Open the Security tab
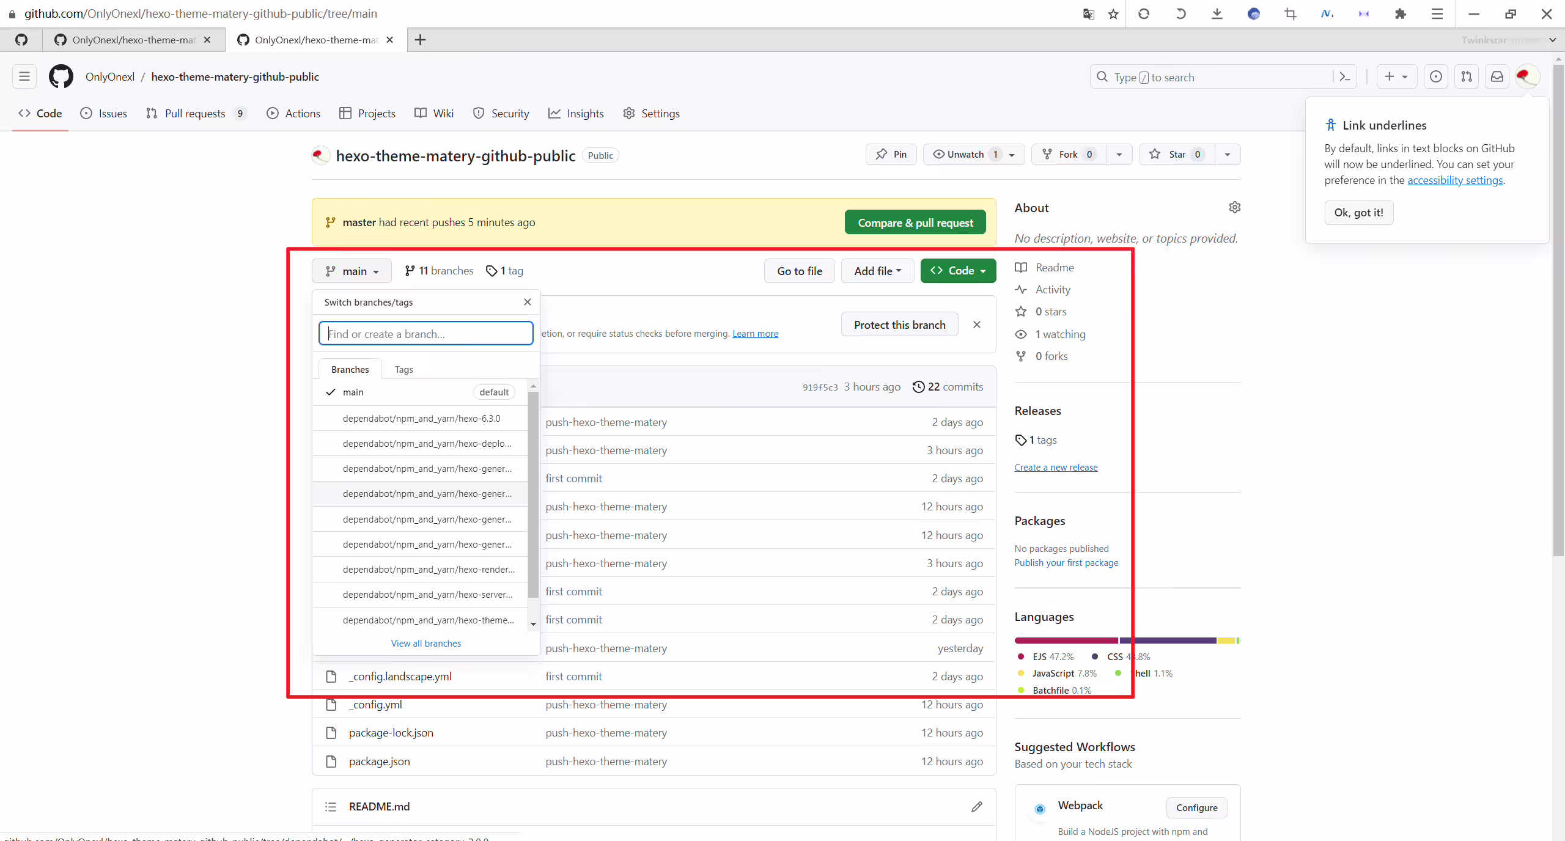Screen dimensions: 1565x841 pyautogui.click(x=501, y=113)
